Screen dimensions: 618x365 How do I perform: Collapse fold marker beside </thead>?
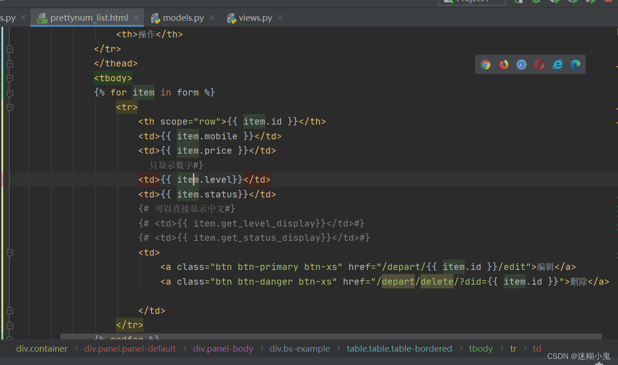click(10, 64)
